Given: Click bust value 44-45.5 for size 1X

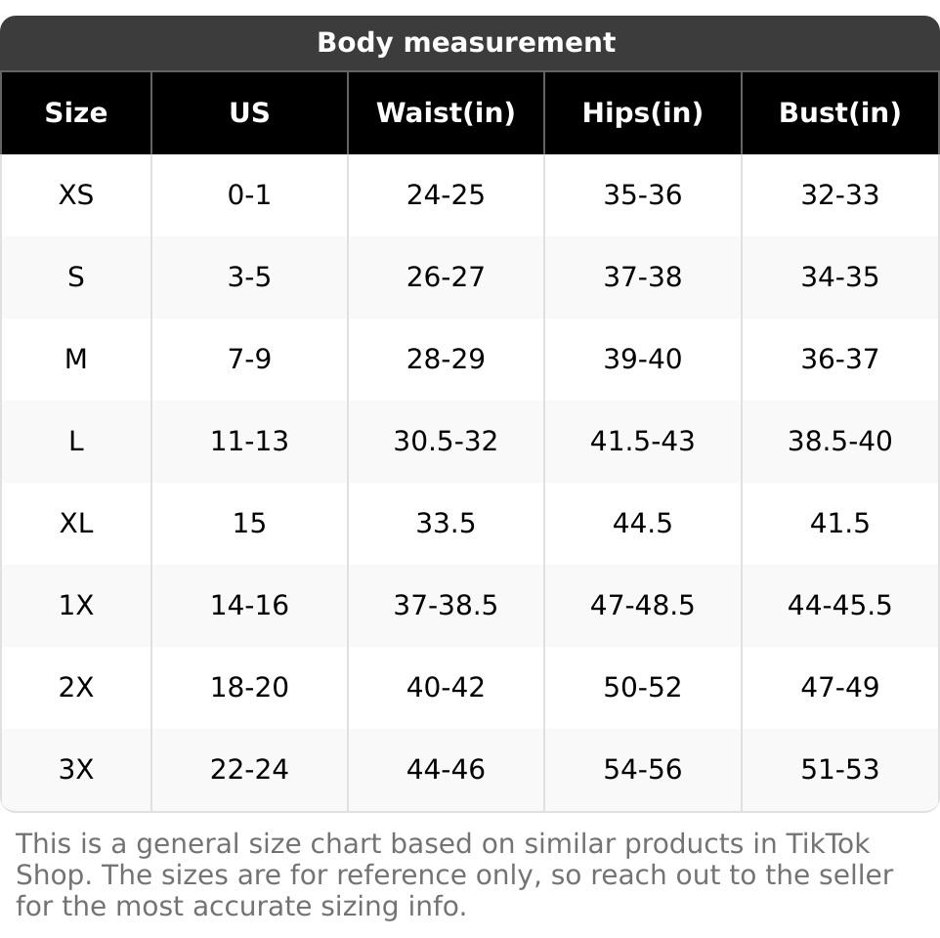Looking at the screenshot, I should point(839,606).
